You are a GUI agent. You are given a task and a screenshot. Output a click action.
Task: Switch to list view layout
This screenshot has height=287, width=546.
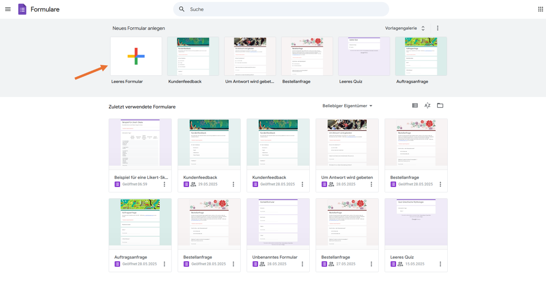click(x=415, y=105)
